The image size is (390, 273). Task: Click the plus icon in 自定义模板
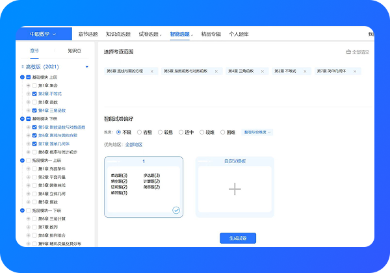click(235, 188)
